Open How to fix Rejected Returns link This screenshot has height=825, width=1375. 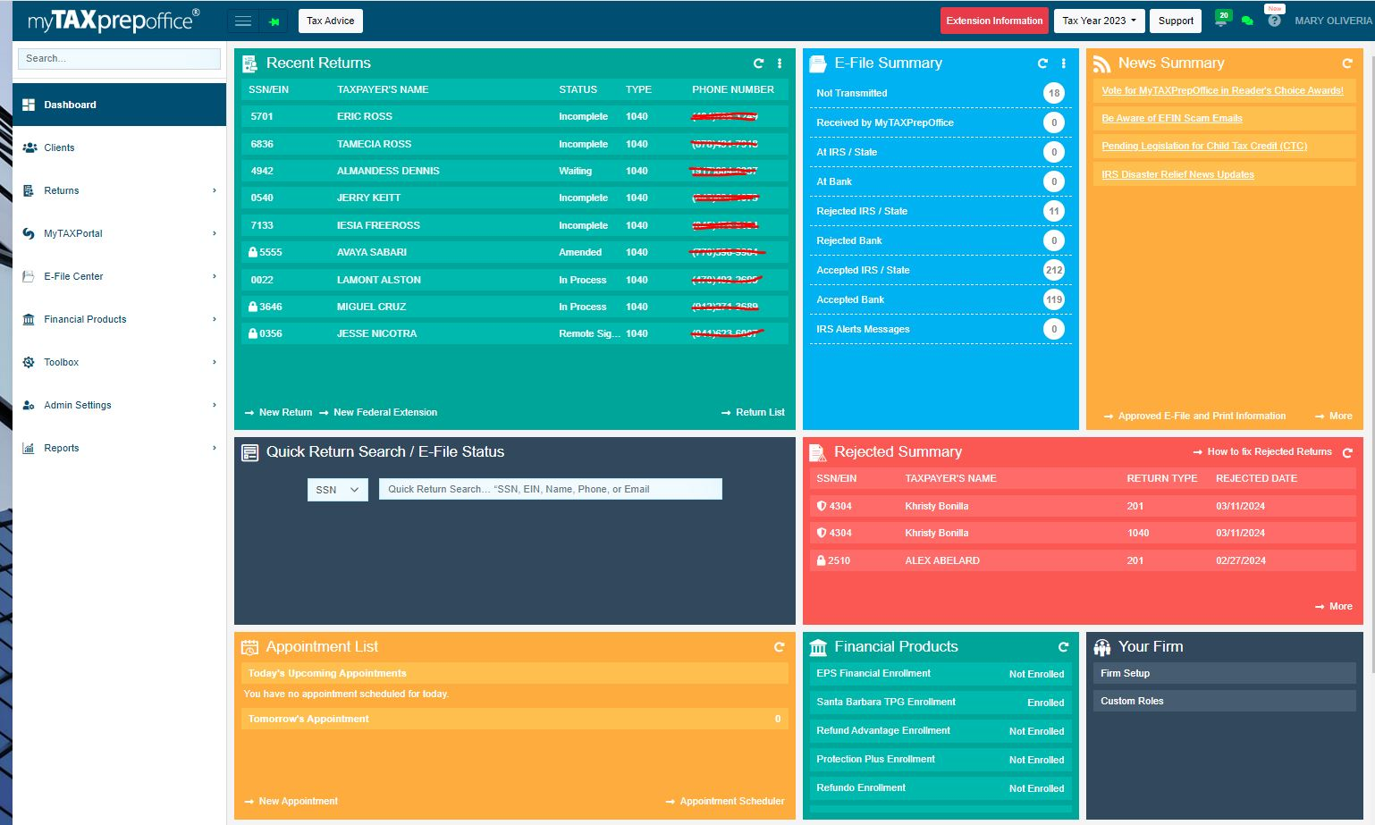click(x=1262, y=451)
